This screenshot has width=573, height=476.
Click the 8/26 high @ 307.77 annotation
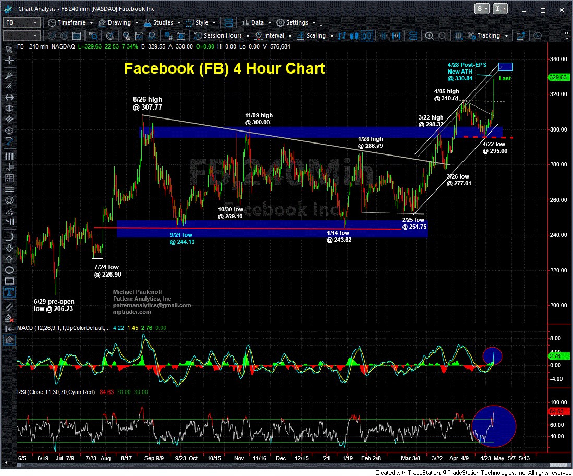[147, 103]
